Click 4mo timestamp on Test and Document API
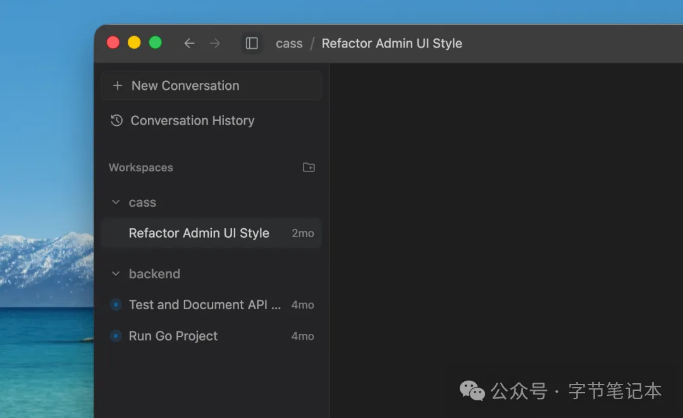 303,305
